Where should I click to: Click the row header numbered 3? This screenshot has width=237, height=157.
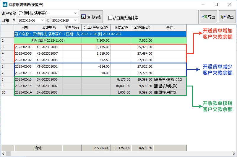click(7, 47)
